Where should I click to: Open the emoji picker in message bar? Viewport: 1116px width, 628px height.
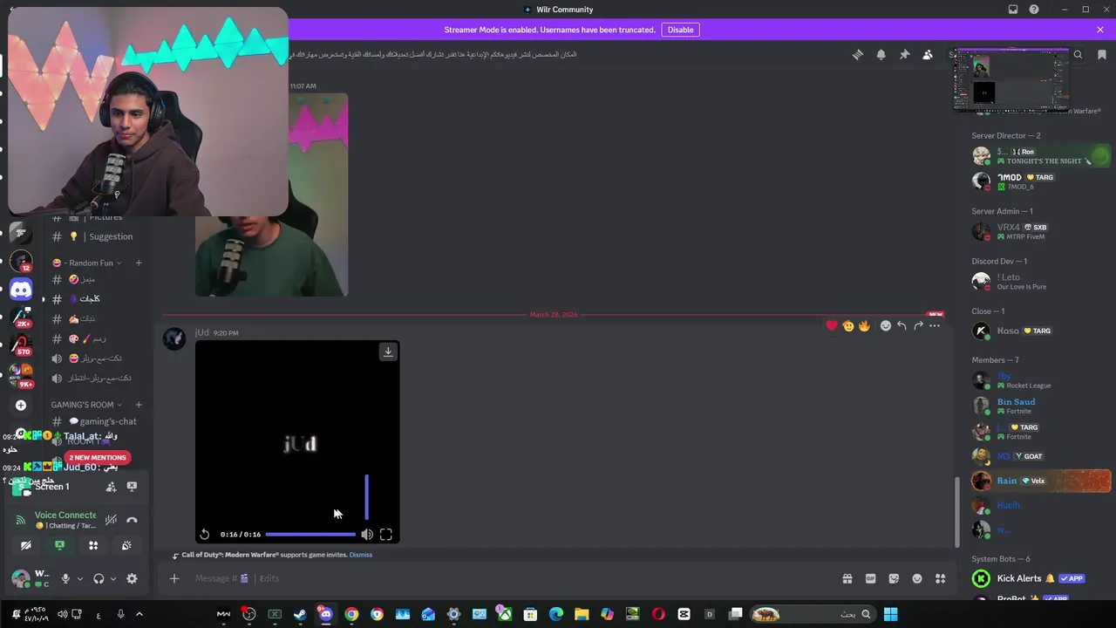917,578
